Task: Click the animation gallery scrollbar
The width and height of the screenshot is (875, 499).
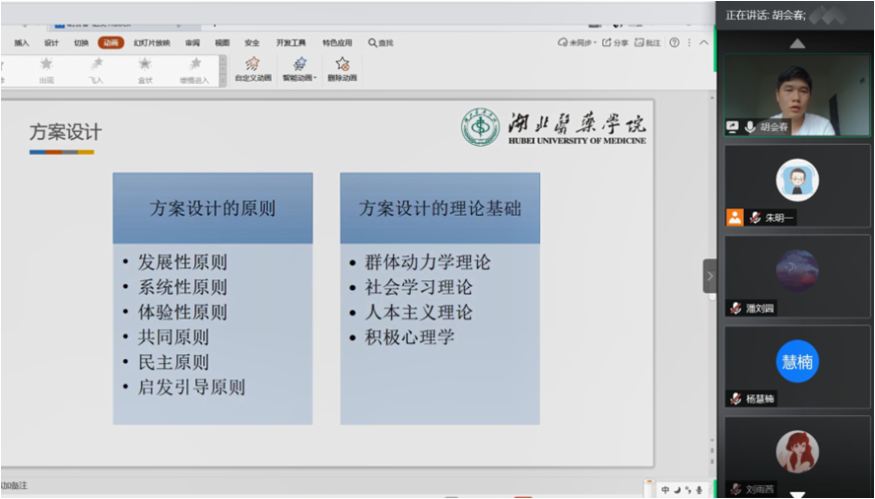Action: 224,69
